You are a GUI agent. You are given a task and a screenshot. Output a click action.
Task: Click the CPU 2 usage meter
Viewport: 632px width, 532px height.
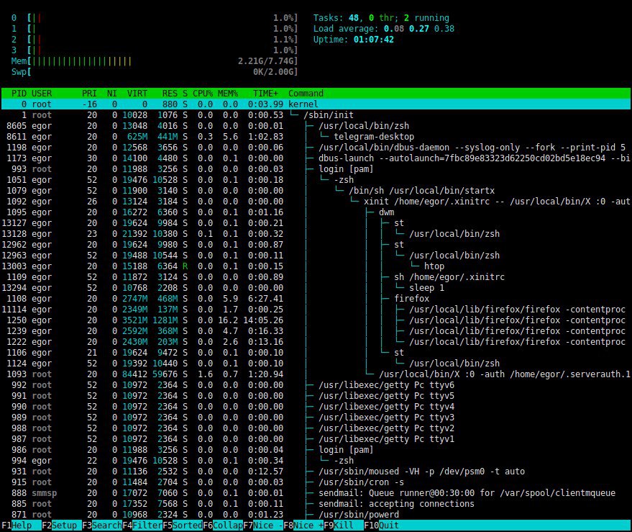155,40
